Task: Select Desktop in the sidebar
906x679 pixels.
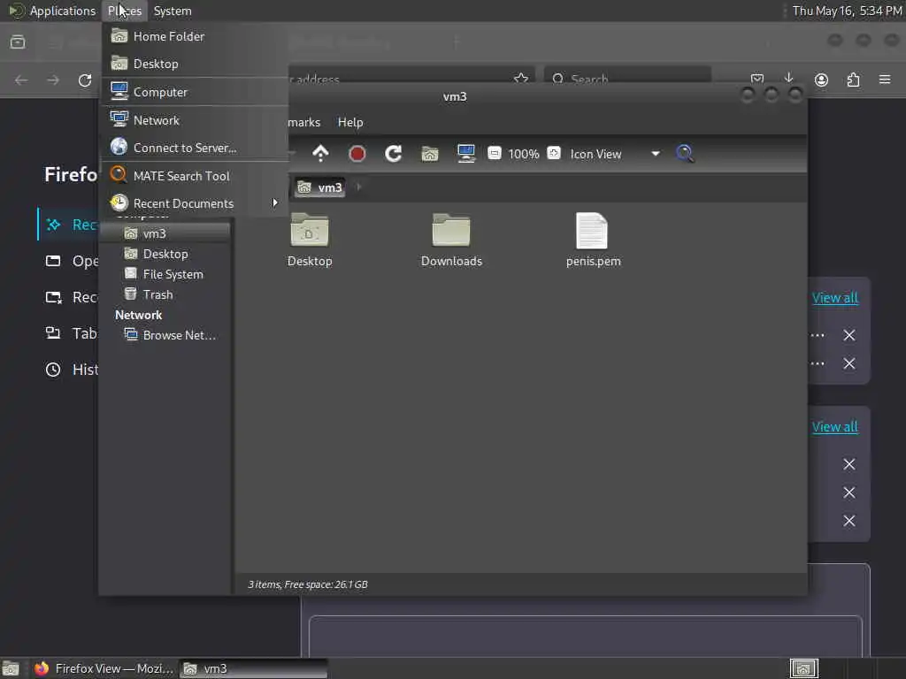Action: (165, 254)
